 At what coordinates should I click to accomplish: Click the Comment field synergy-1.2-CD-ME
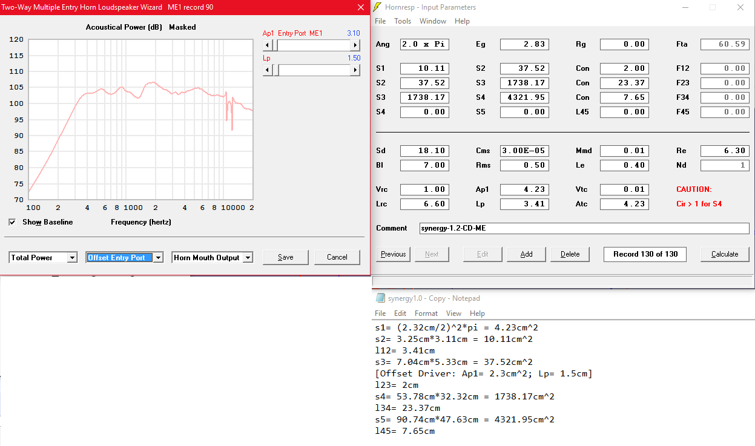click(584, 228)
